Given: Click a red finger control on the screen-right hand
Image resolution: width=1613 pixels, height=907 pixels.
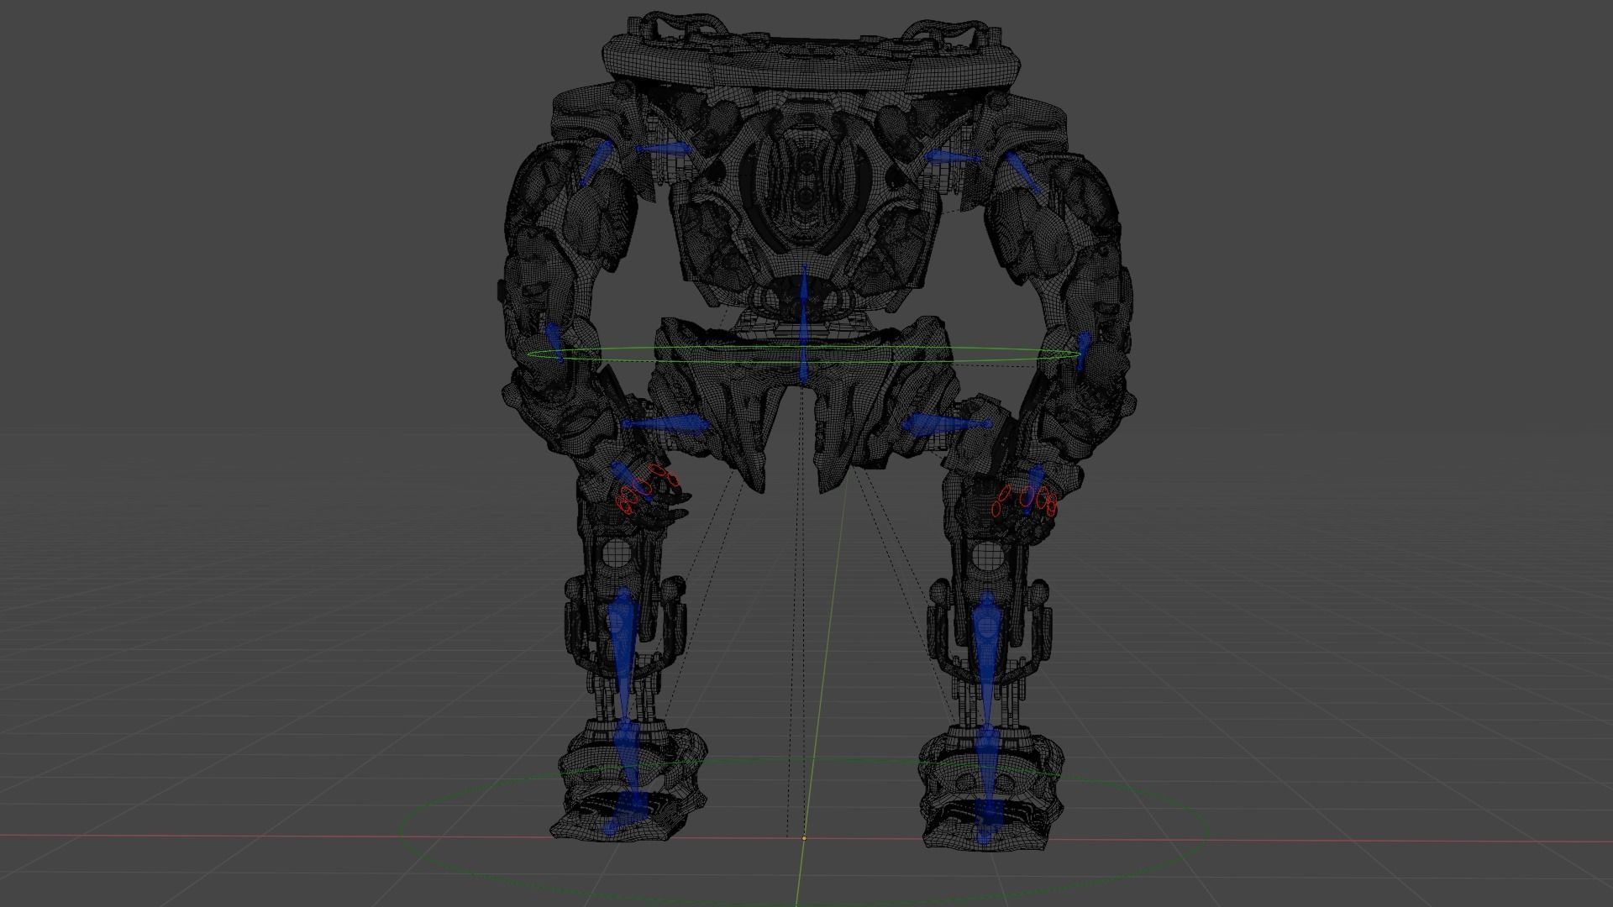Looking at the screenshot, I should tap(1027, 498).
